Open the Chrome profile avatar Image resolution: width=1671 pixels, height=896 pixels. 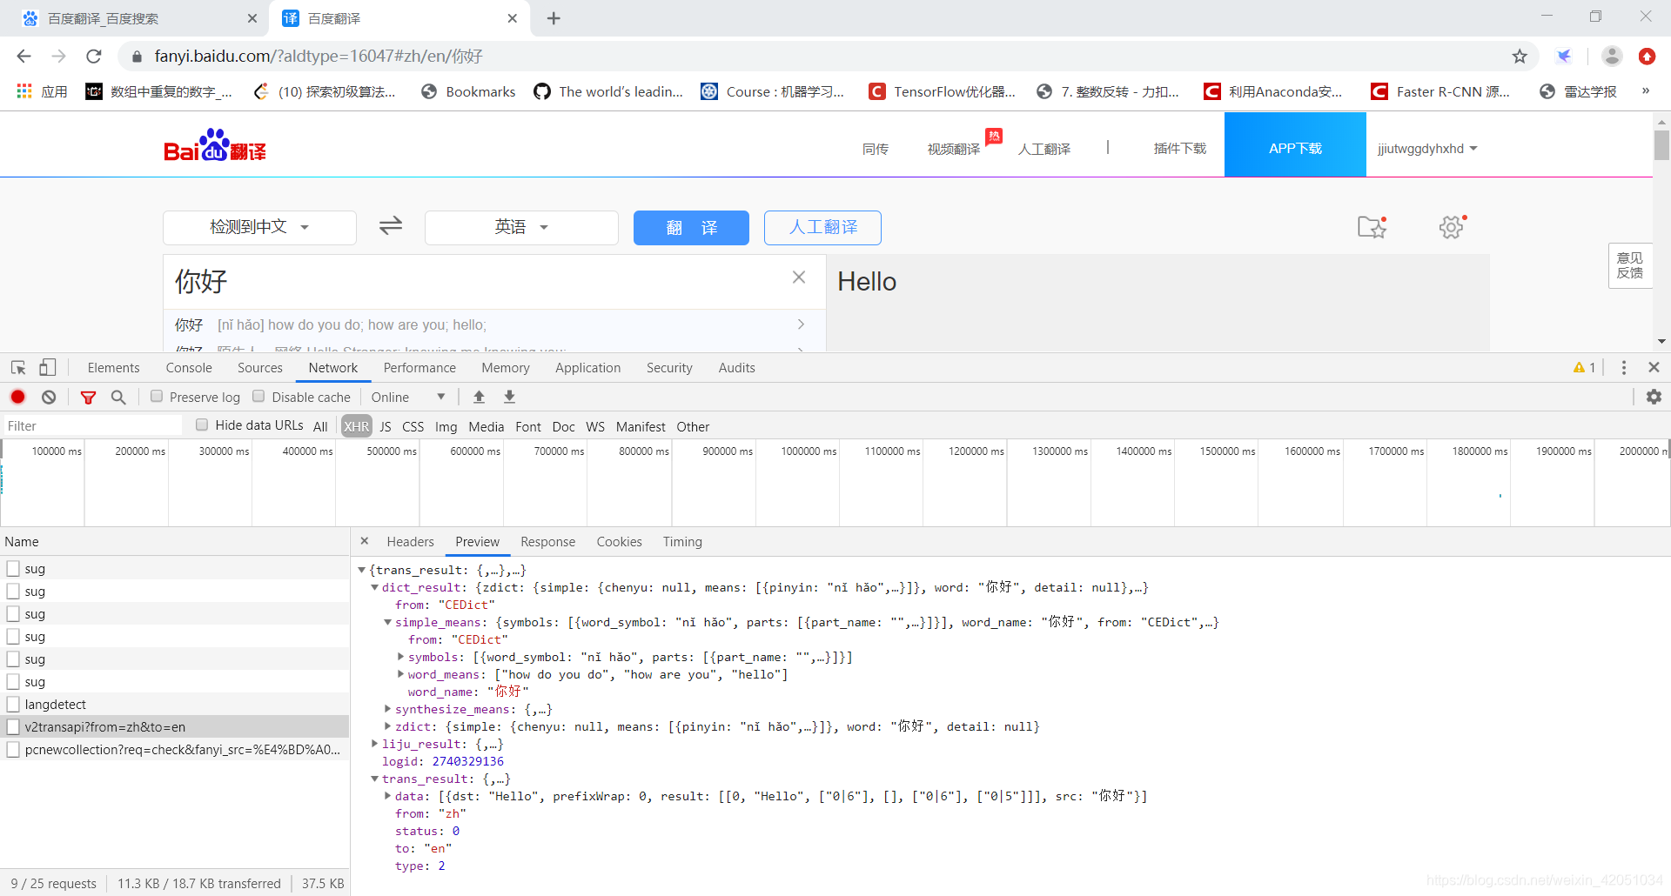click(1612, 56)
